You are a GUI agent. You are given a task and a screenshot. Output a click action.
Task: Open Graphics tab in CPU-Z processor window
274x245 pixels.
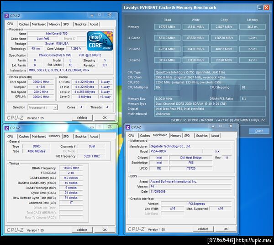click(x=80, y=24)
